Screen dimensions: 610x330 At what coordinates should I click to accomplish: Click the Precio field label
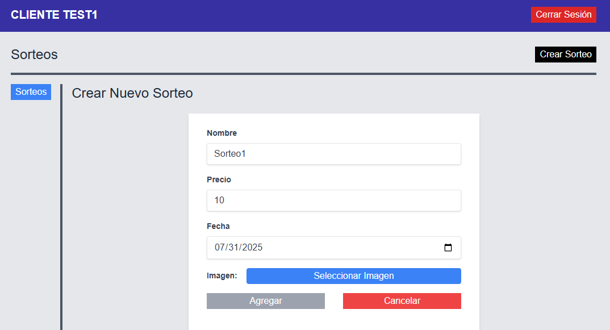pyautogui.click(x=219, y=179)
